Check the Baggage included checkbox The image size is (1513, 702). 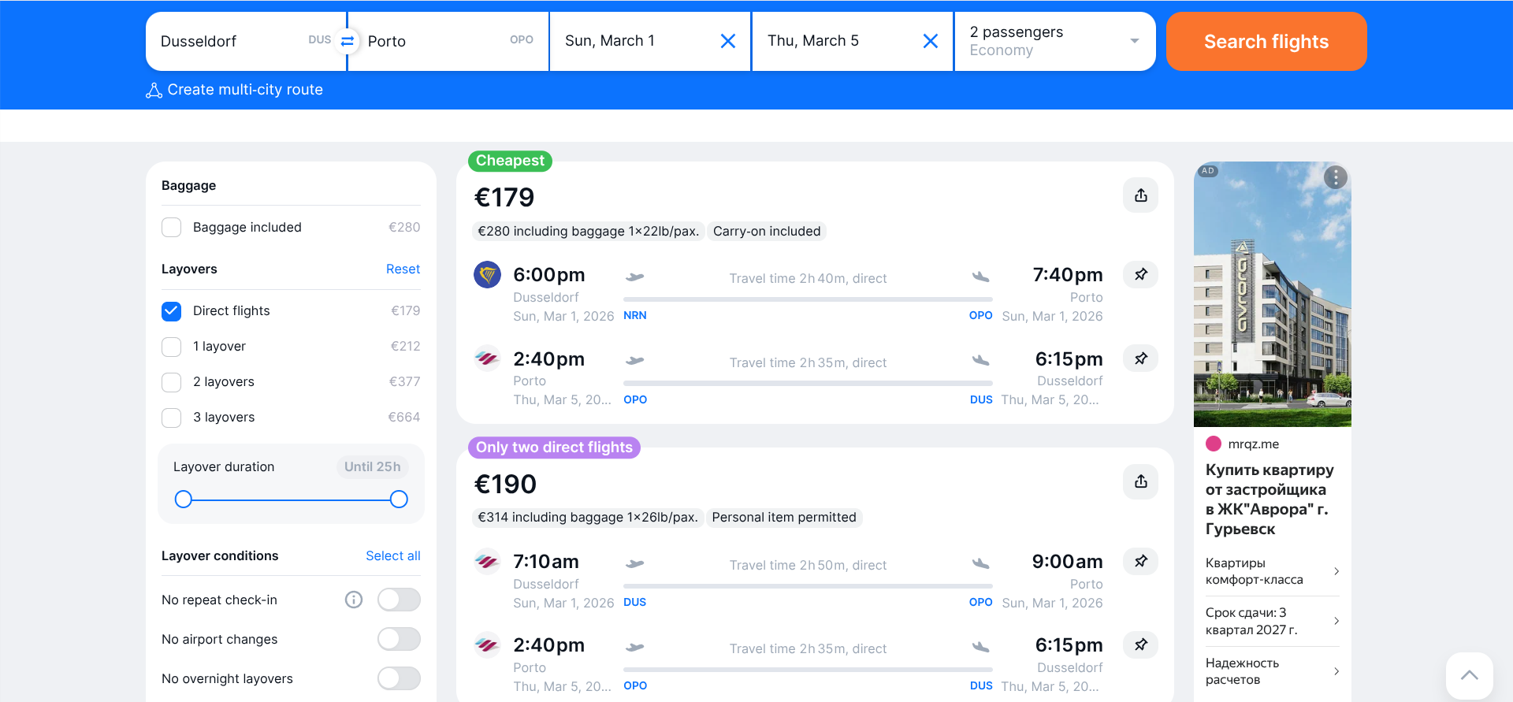click(x=172, y=228)
